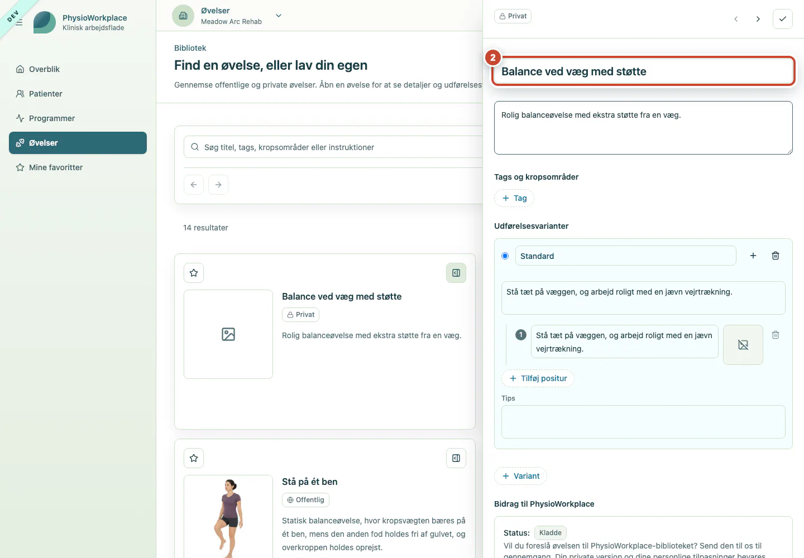This screenshot has width=804, height=558.
Task: Open Programmer in the sidebar
Action: click(x=78, y=118)
